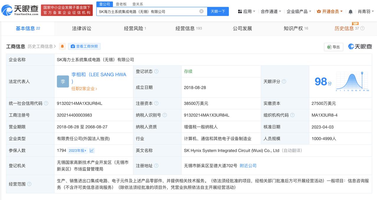The height and width of the screenshot is (200, 377).
Task: Switch to the 查公司 search tab
Action: pos(104,4)
